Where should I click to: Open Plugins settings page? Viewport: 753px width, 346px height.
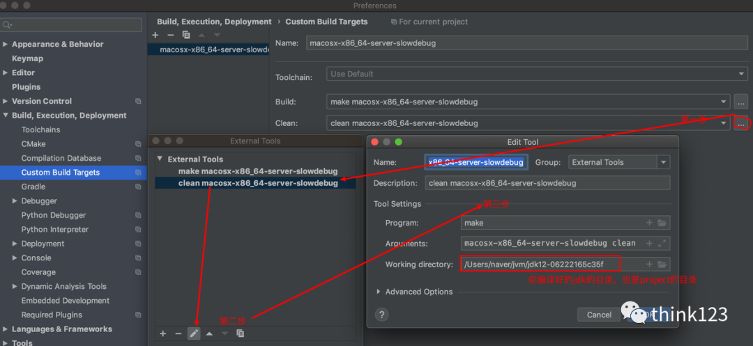coord(26,87)
